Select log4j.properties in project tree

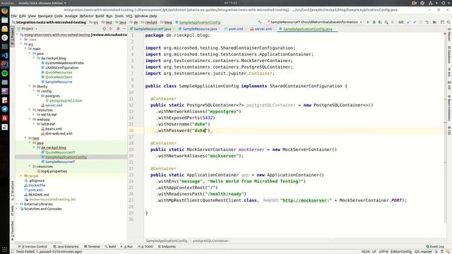(54, 171)
